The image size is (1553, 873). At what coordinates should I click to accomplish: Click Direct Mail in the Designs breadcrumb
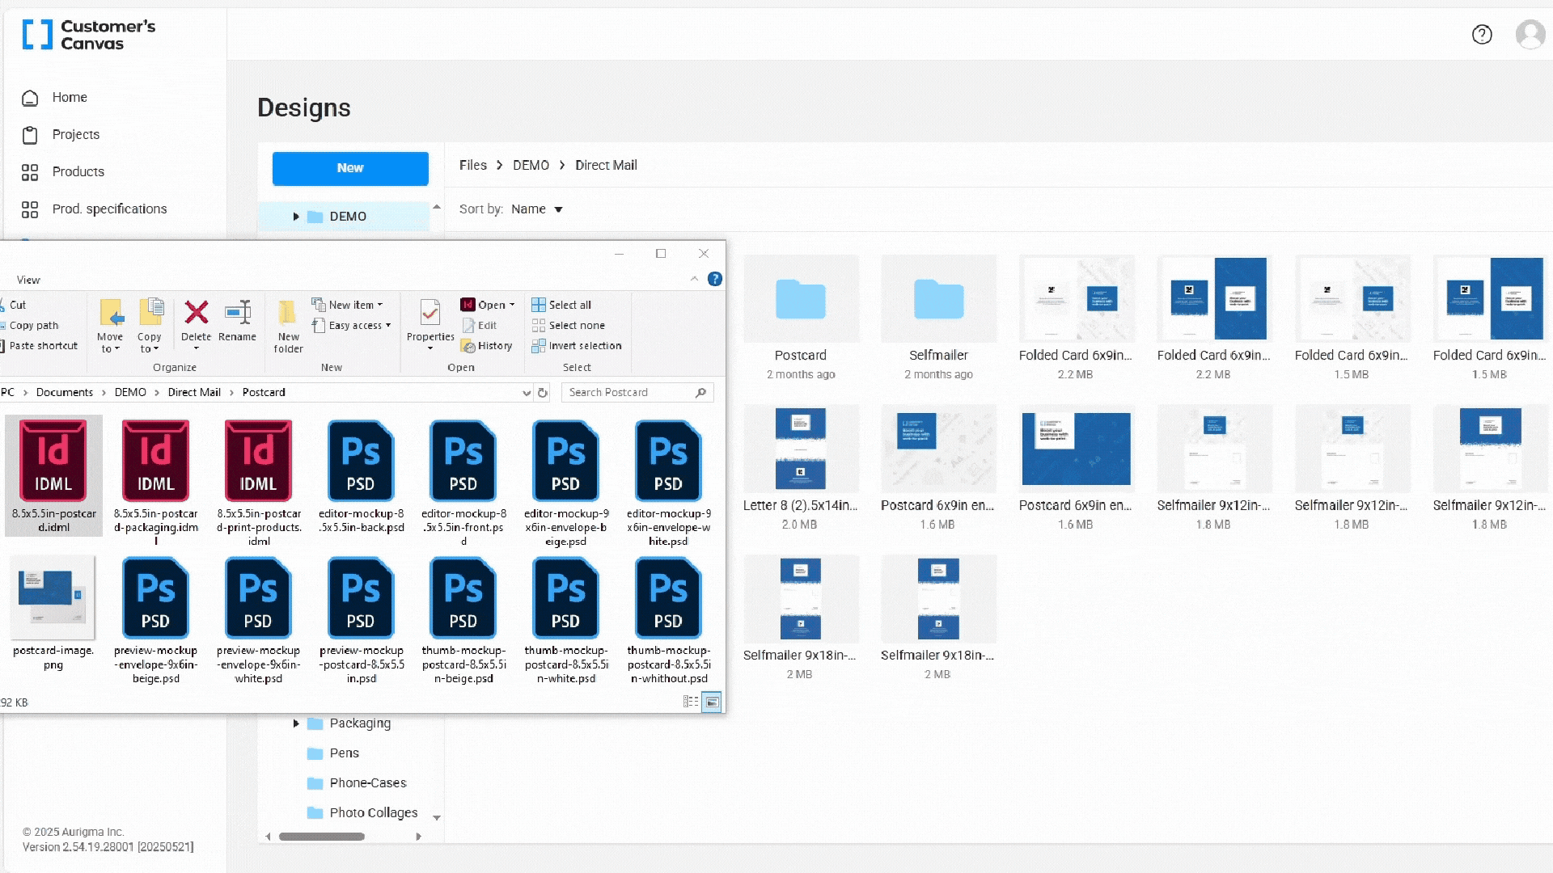pos(606,165)
